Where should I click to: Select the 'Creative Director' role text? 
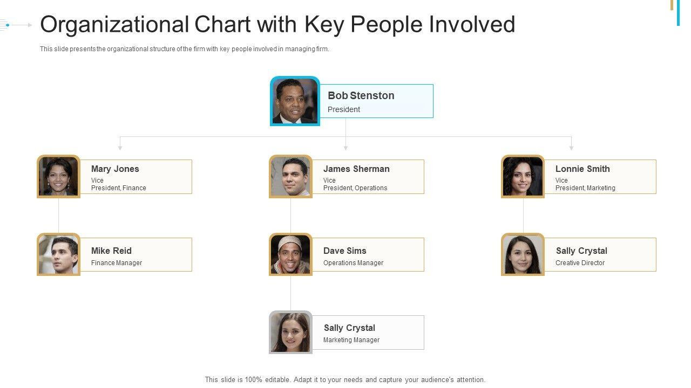tap(580, 263)
